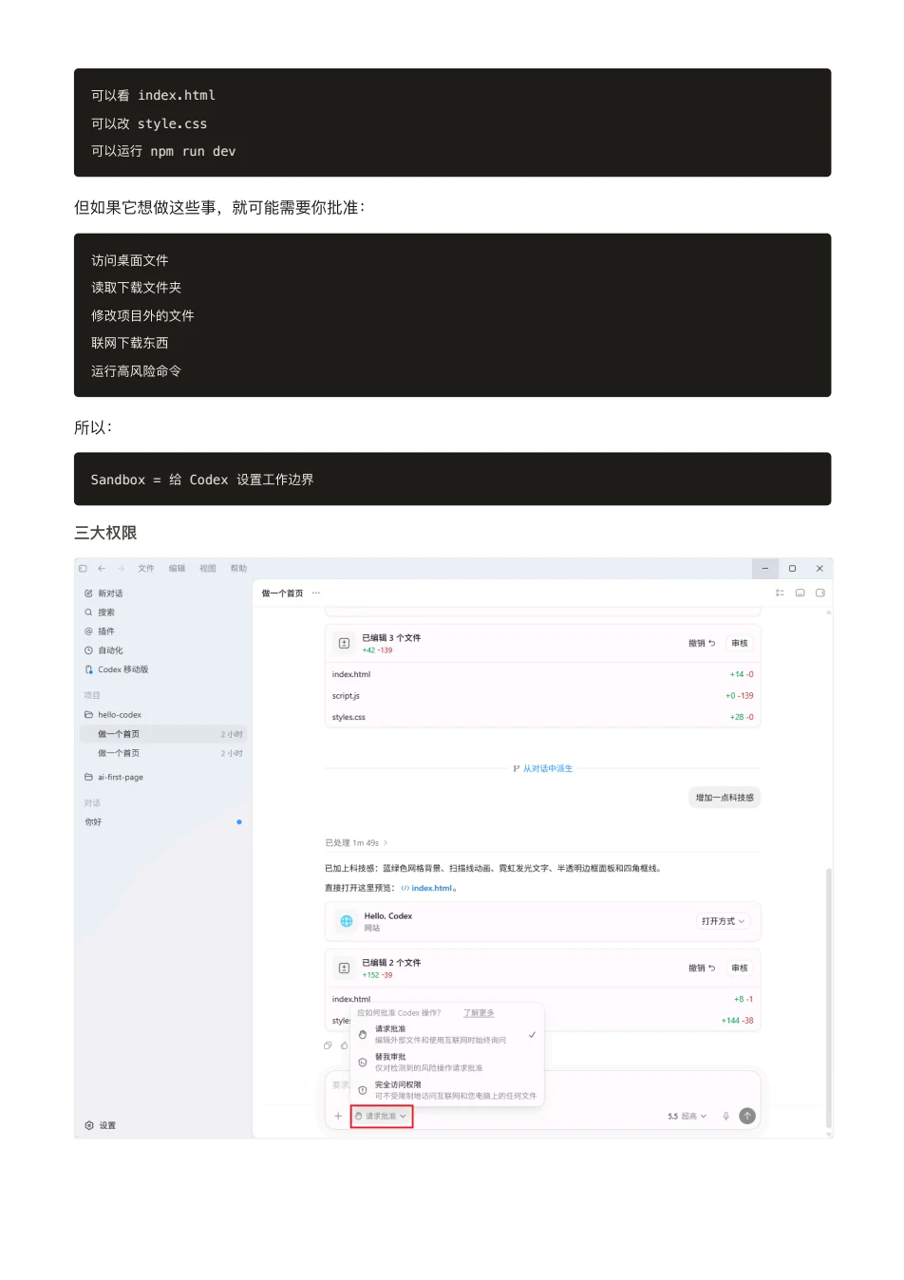Add attachment with the plus icon
Image resolution: width=904 pixels, height=1280 pixels.
point(338,1116)
